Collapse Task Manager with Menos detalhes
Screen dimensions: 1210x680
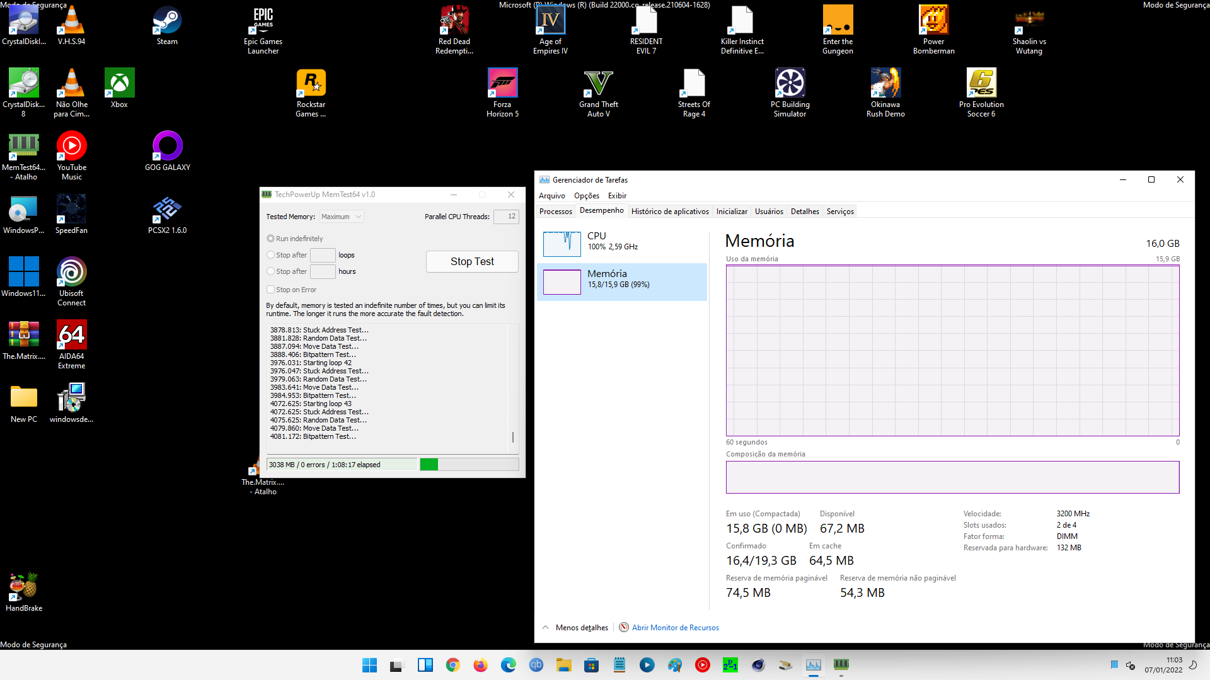[575, 628]
